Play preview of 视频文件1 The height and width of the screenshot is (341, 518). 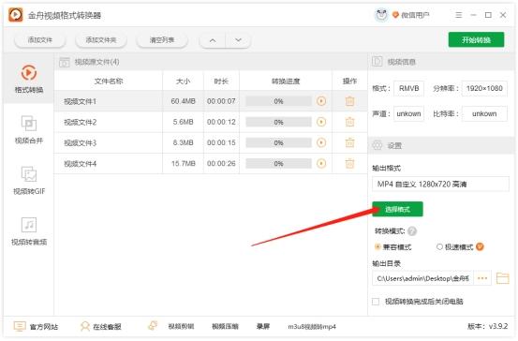(321, 101)
